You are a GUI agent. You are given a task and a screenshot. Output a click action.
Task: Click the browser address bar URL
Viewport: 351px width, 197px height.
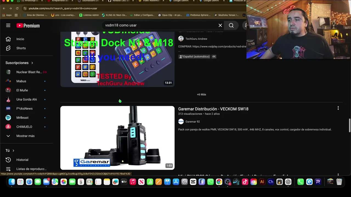click(x=63, y=8)
